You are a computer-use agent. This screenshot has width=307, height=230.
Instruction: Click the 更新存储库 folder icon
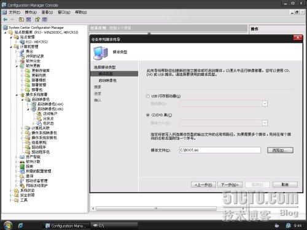point(28,71)
